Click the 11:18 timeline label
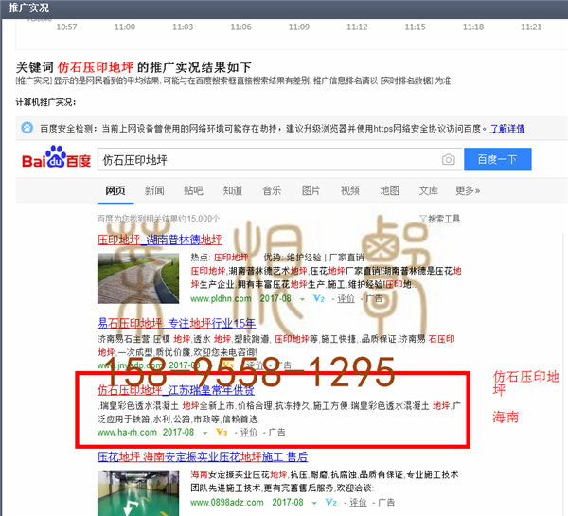 473,27
